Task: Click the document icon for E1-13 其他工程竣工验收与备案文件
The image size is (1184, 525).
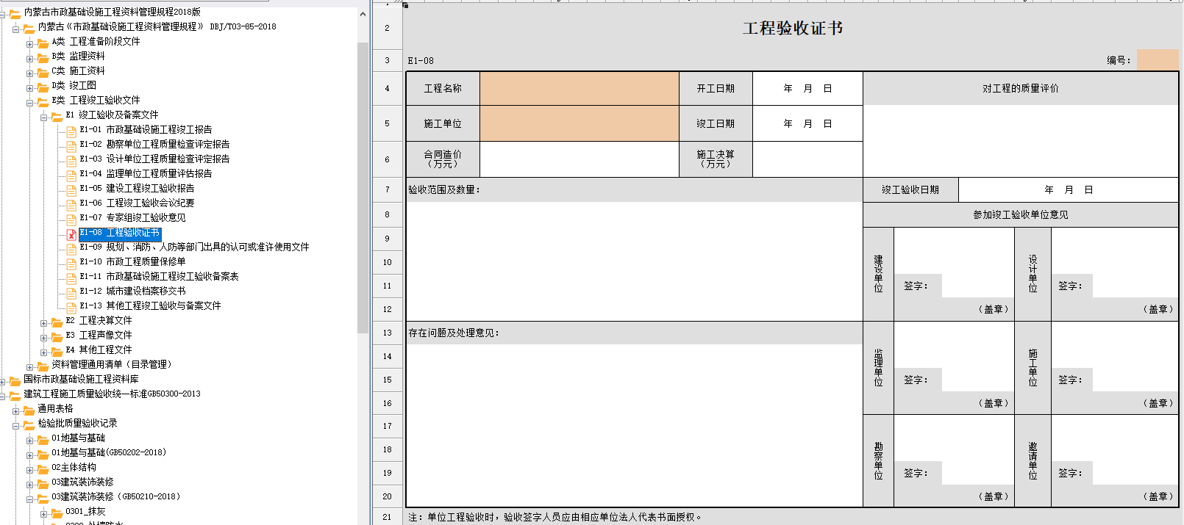Action: pos(71,308)
